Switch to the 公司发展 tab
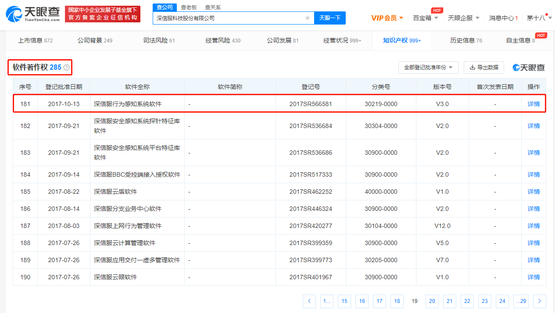The width and height of the screenshot is (555, 313). tap(283, 40)
